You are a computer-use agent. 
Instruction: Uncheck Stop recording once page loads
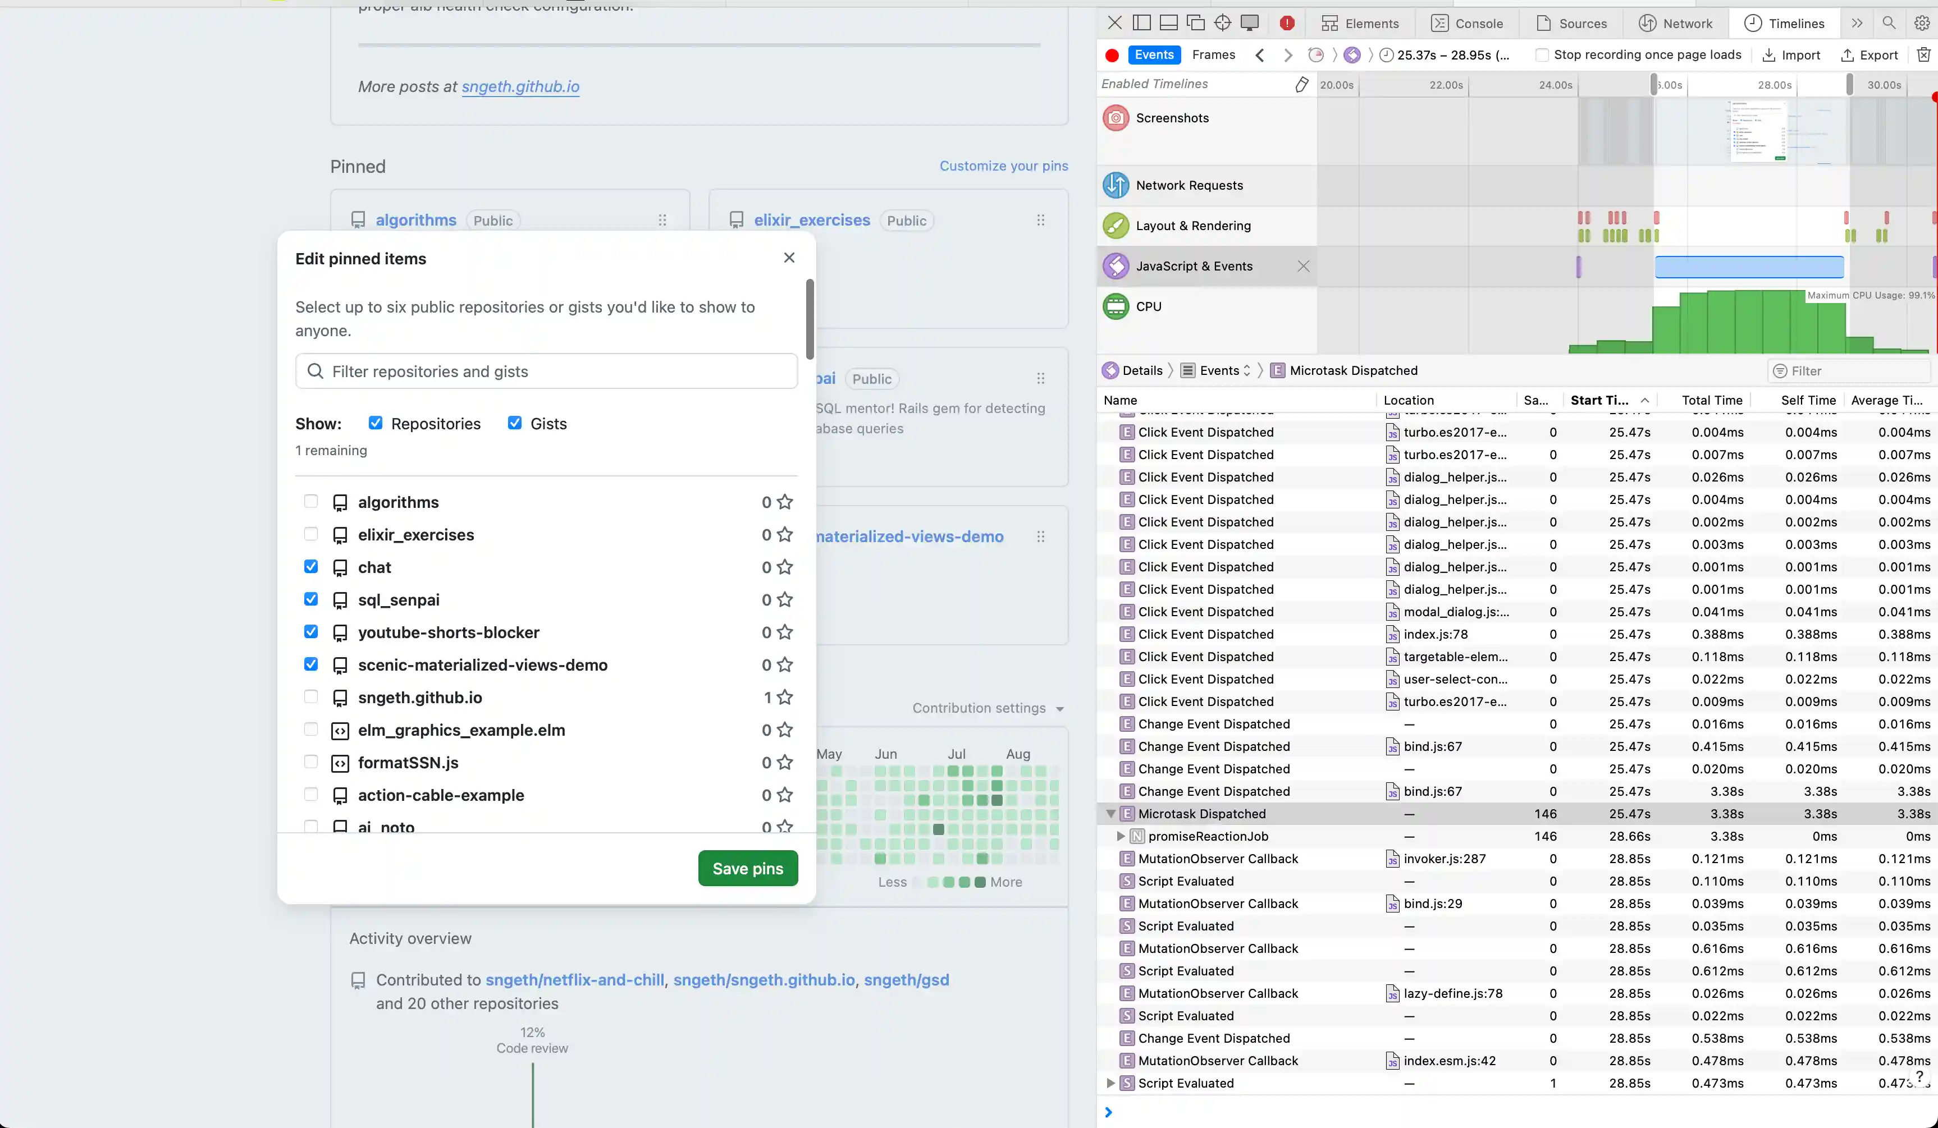pos(1542,54)
